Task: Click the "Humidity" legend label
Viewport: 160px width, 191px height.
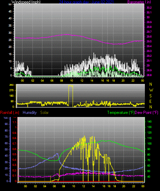Action: click(30, 113)
